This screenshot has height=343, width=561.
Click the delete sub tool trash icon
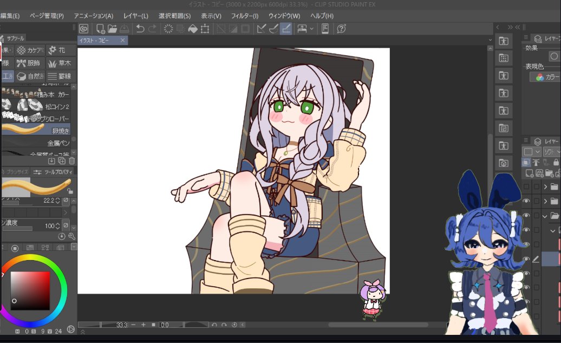click(71, 161)
